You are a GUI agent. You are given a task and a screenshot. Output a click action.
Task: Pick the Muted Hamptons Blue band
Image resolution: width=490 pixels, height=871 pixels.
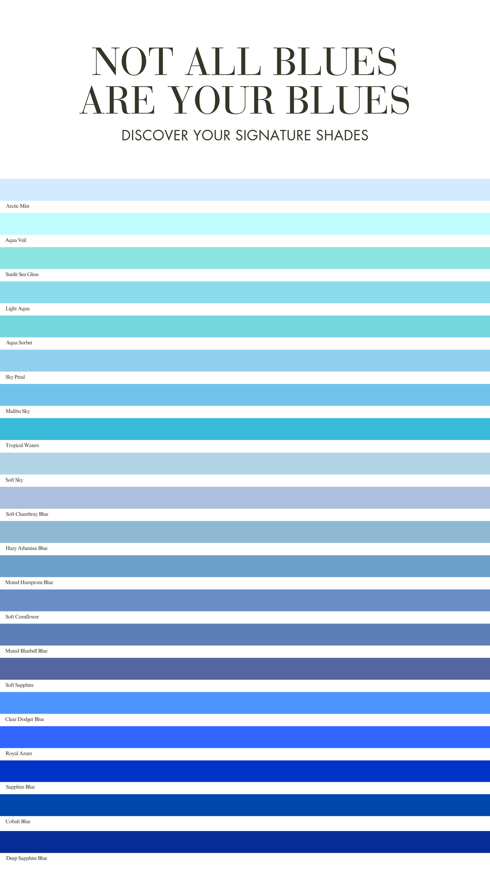tap(245, 566)
